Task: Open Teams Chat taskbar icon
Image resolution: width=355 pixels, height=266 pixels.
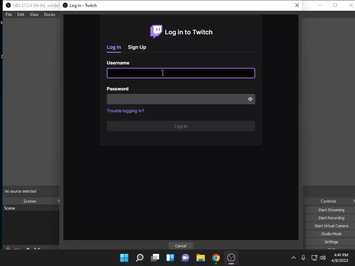Action: click(x=185, y=258)
